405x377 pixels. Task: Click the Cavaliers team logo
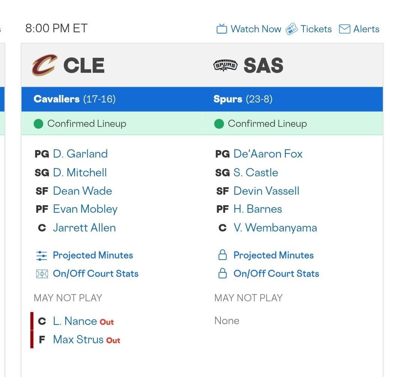tap(45, 65)
